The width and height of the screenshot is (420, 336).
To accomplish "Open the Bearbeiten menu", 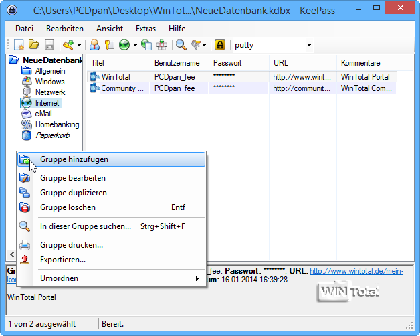I will click(65, 29).
